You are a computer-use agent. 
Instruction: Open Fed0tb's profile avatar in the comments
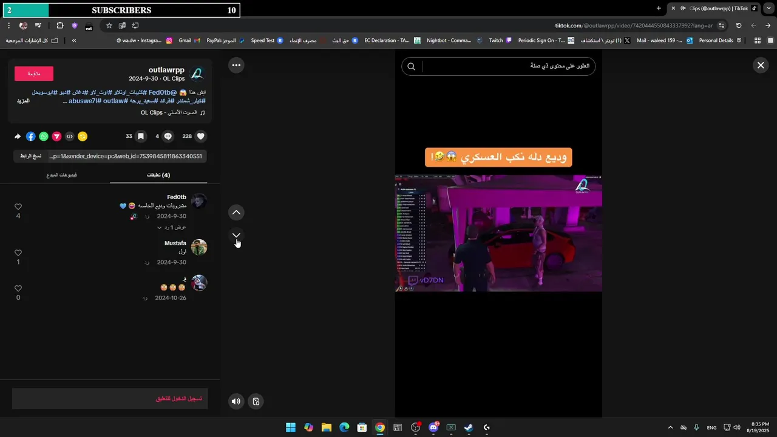pyautogui.click(x=199, y=202)
